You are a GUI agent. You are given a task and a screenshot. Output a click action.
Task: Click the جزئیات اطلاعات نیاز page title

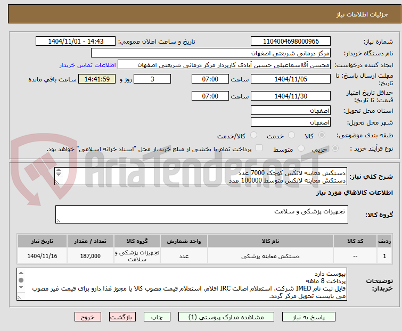(362, 14)
